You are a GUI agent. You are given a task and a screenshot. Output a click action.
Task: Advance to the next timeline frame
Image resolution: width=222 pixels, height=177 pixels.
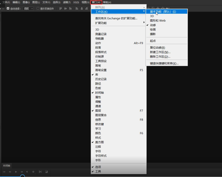click(22, 172)
